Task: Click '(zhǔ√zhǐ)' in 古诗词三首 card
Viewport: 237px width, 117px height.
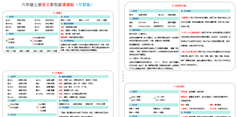Action: (142, 22)
